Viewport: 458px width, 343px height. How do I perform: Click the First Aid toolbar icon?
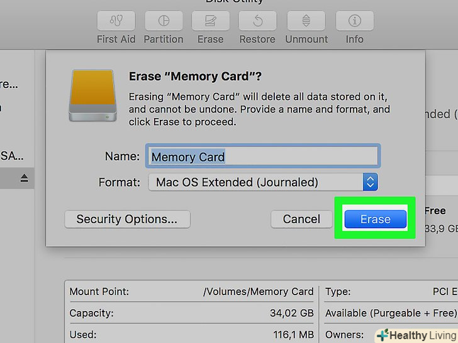[x=116, y=21]
